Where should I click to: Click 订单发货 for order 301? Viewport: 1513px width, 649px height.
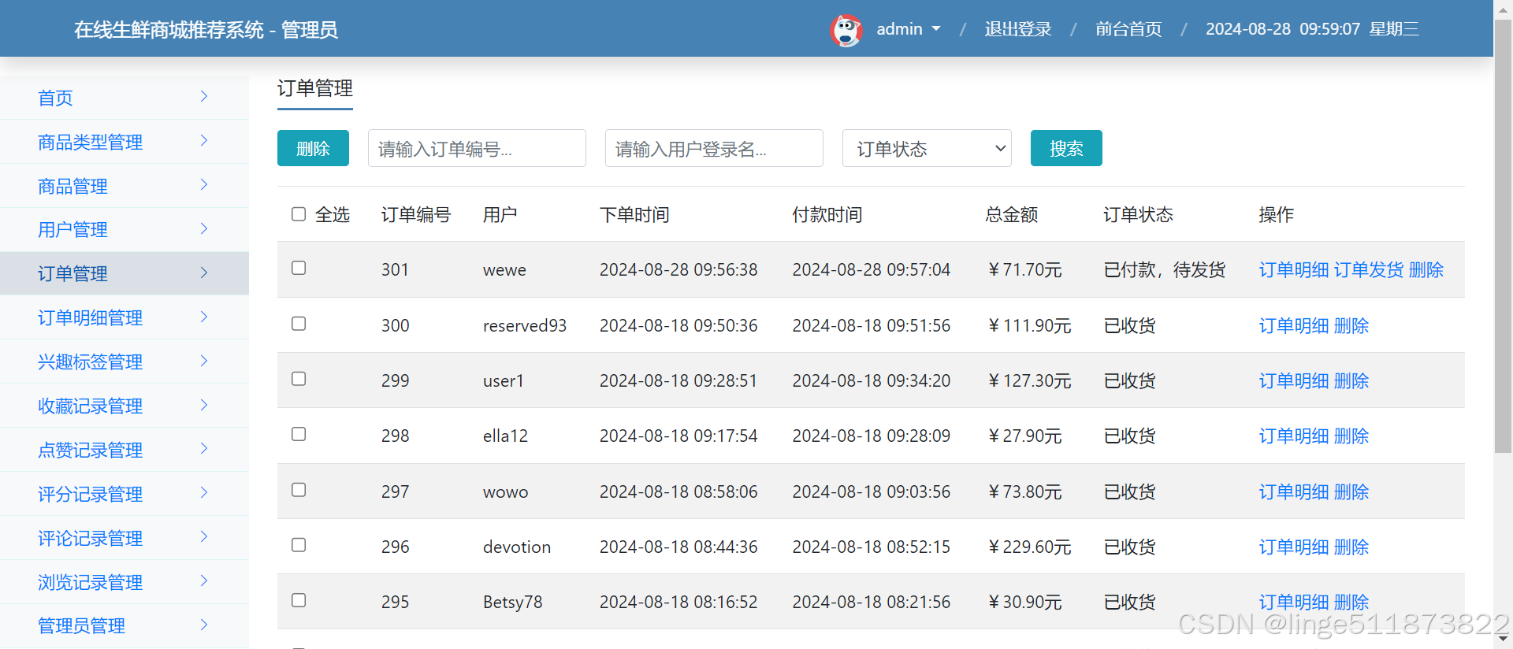point(1369,270)
